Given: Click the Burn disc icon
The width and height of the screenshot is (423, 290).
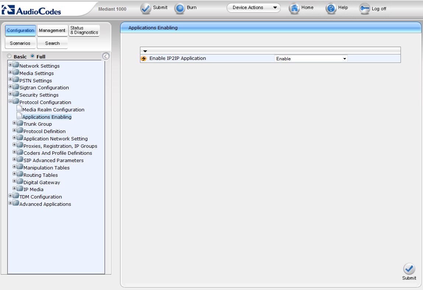Looking at the screenshot, I should pyautogui.click(x=179, y=8).
